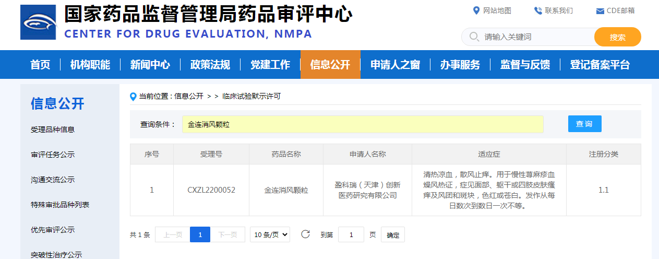
Task: Click the 登记备案平台 navigation item
Action: coord(600,65)
